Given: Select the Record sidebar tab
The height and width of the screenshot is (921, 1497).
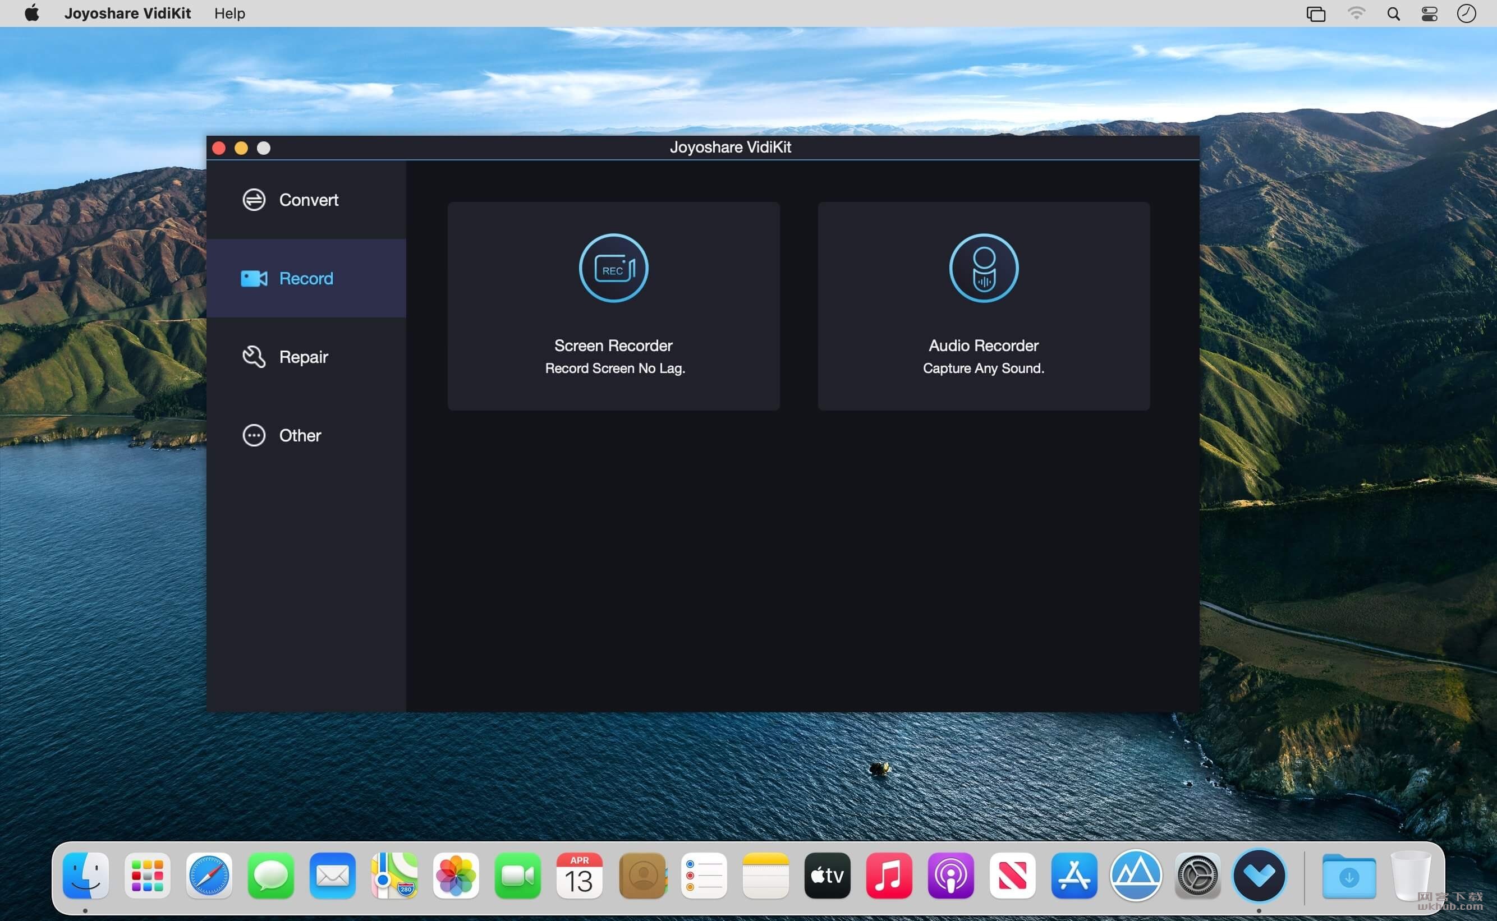Looking at the screenshot, I should [x=306, y=278].
